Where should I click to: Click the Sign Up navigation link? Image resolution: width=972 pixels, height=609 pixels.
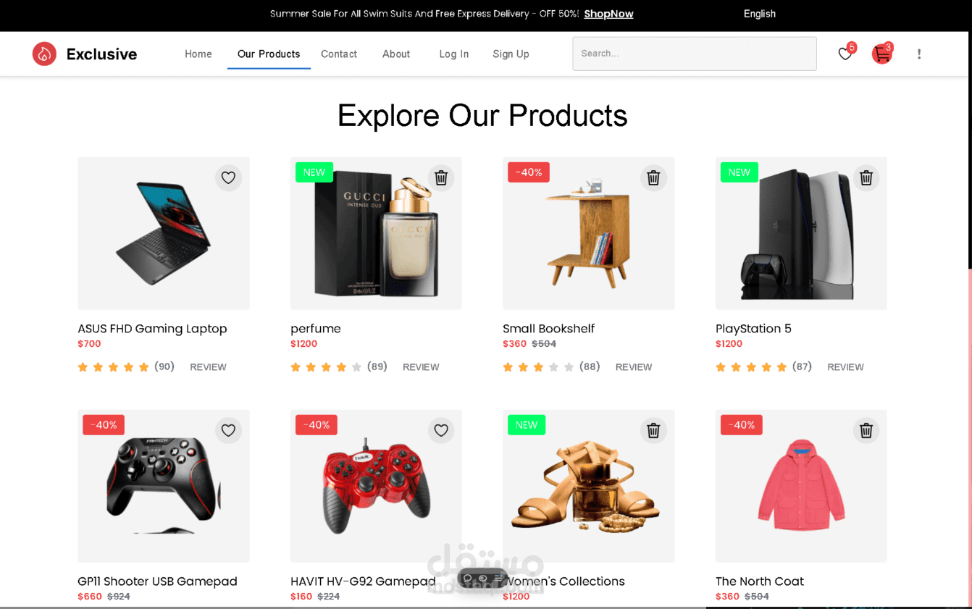pyautogui.click(x=511, y=54)
